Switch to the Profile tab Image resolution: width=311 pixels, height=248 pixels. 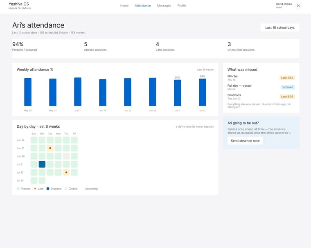pos(182,6)
